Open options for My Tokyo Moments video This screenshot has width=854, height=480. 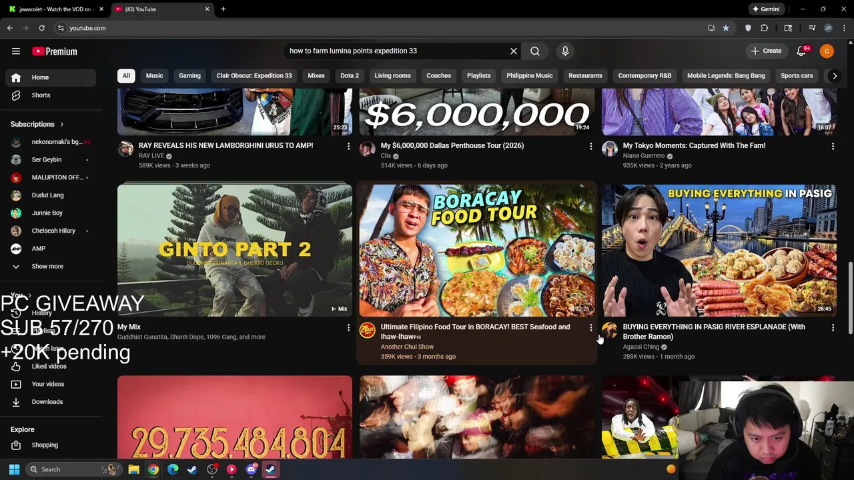tap(833, 146)
